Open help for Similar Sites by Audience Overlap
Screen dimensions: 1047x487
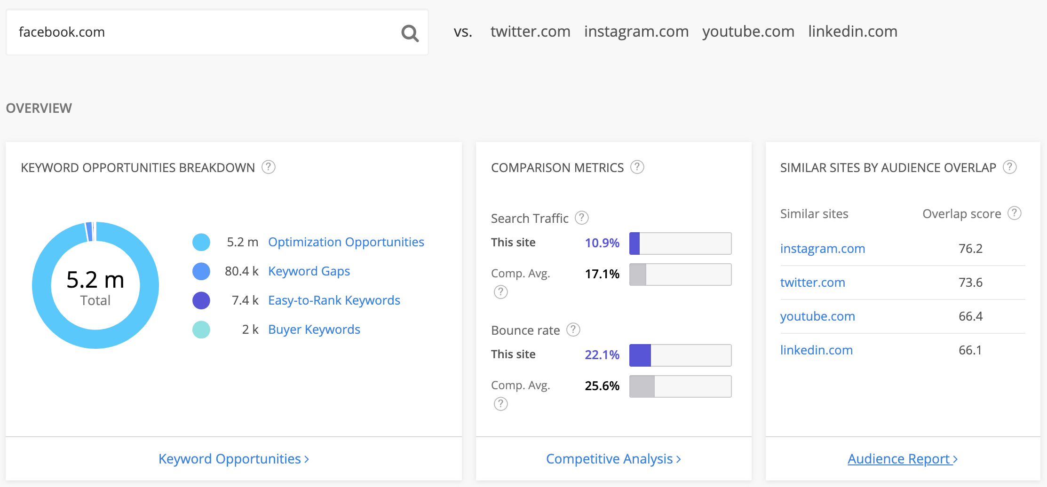pyautogui.click(x=1009, y=167)
